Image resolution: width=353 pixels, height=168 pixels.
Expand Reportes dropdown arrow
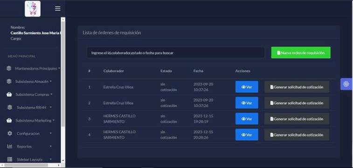point(50,147)
